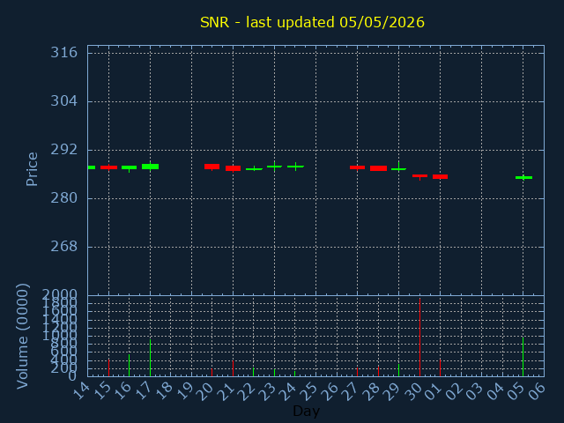564x423 pixels.
Task: Select the day label 05 on x-axis
Action: coord(517,391)
